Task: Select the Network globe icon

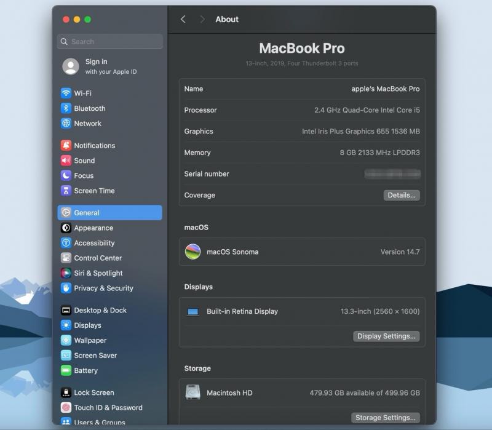Action: click(x=66, y=124)
